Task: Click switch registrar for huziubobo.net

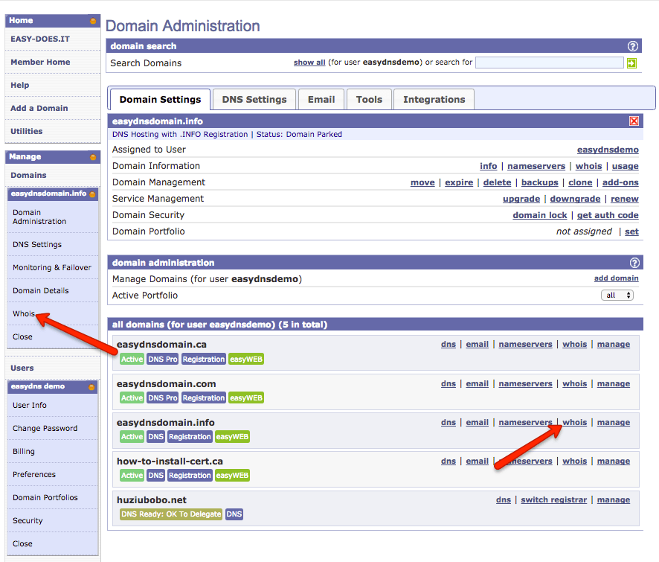Action: pos(553,499)
